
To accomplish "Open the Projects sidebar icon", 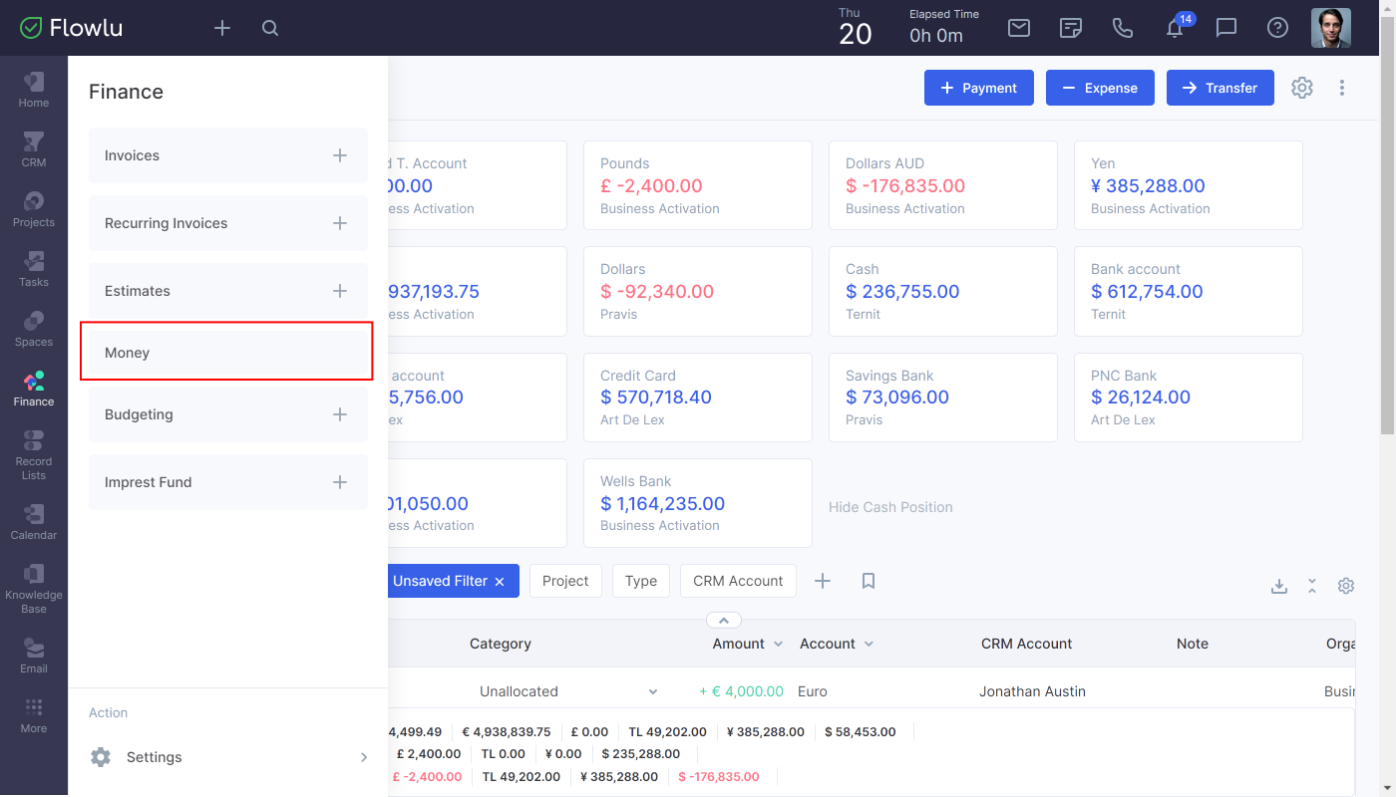I will [x=34, y=209].
